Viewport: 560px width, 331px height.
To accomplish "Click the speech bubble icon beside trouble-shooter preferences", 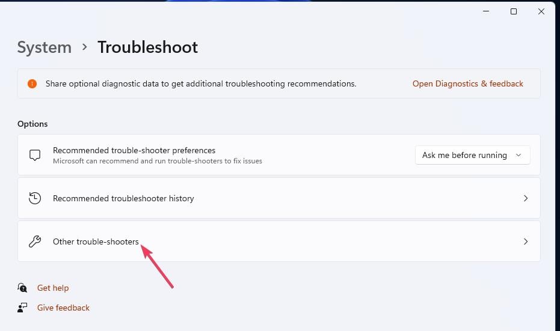I will 35,155.
